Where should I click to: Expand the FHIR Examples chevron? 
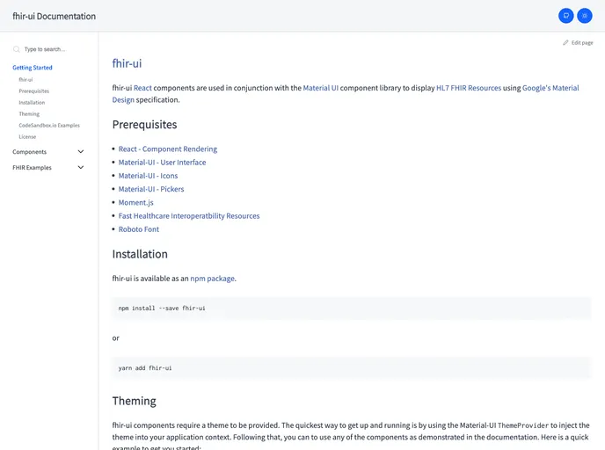point(81,167)
